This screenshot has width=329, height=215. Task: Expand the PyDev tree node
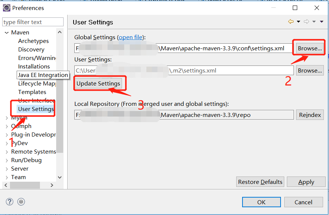(x=7, y=144)
